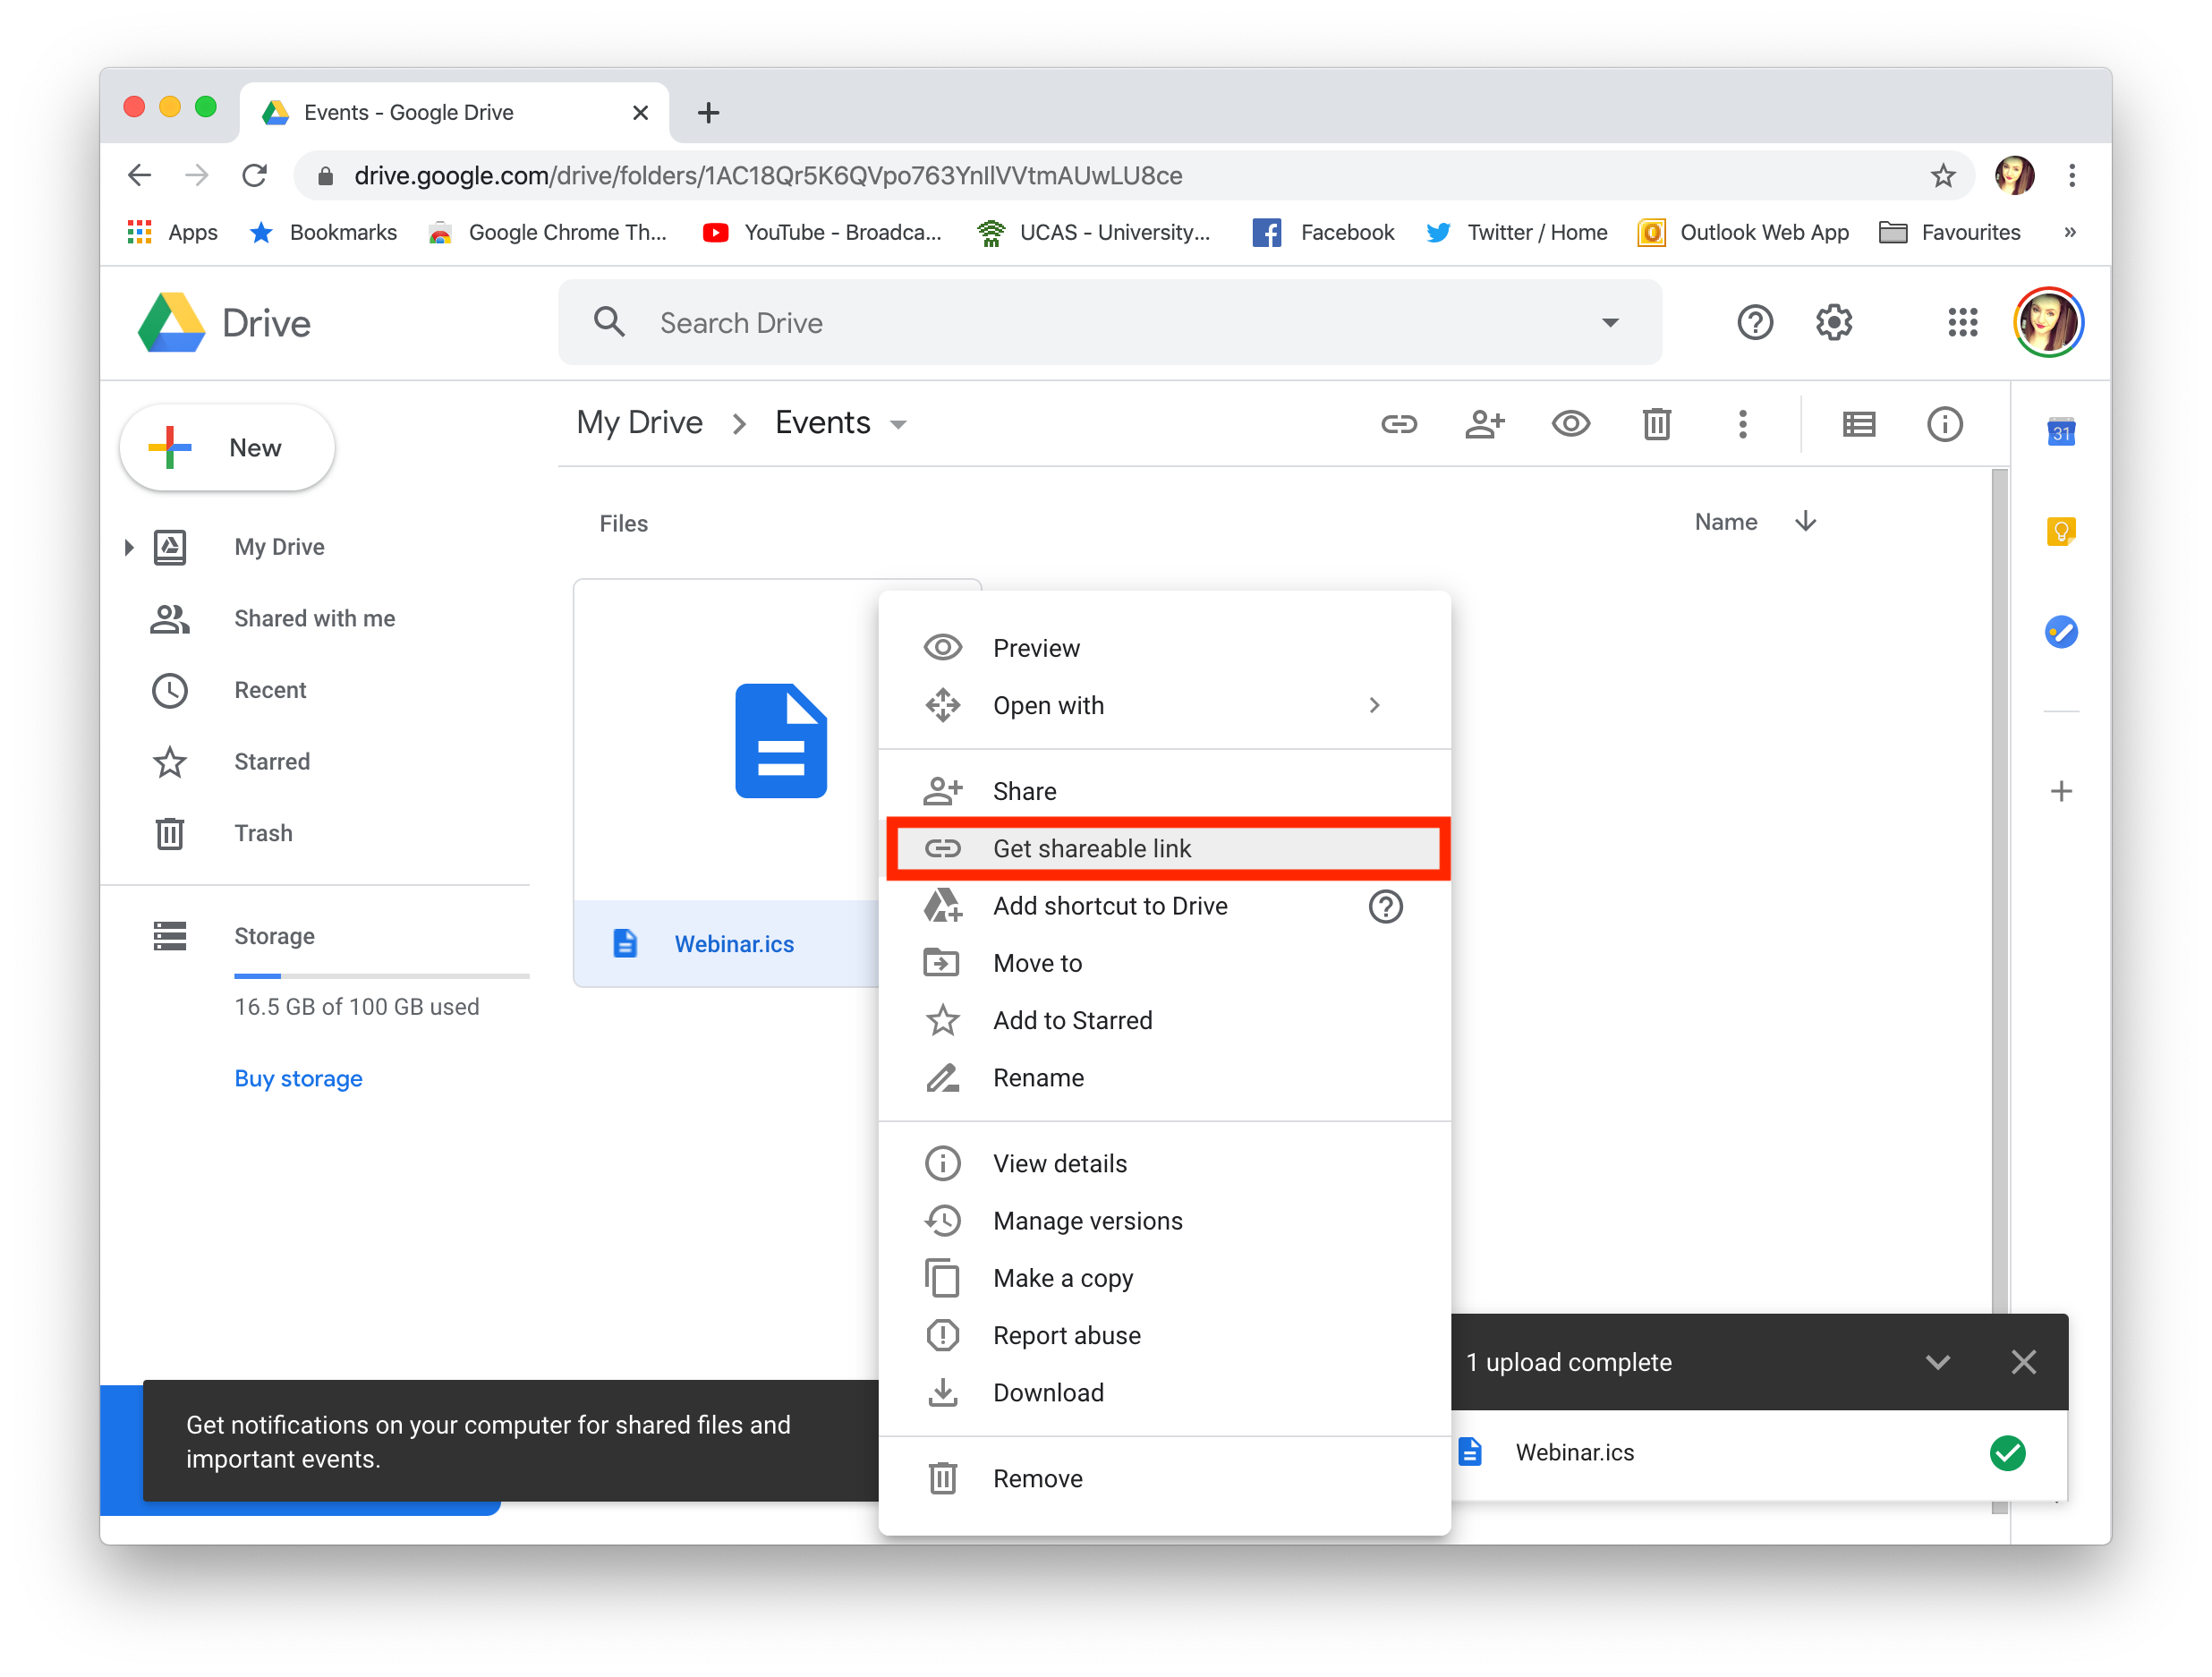Click the search magnifier icon
The height and width of the screenshot is (1677, 2212).
(x=609, y=322)
